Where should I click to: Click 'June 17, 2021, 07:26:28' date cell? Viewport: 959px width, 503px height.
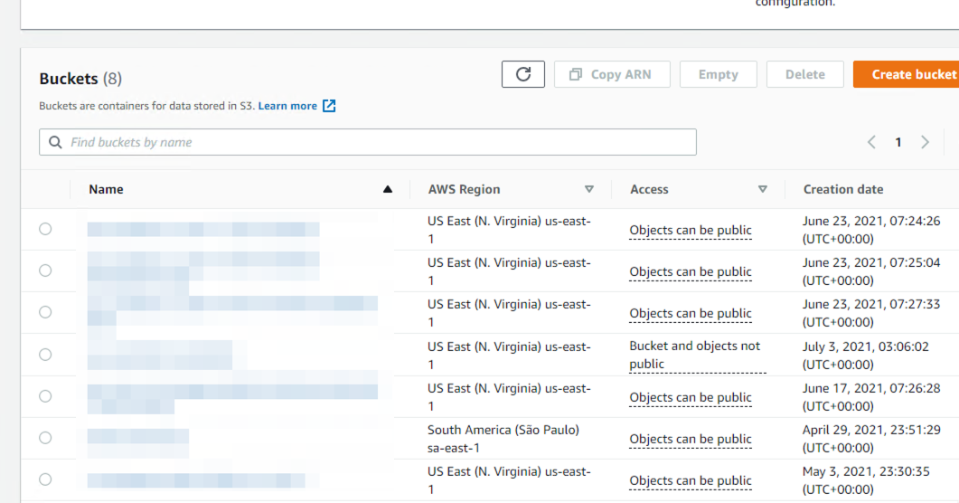tap(871, 397)
